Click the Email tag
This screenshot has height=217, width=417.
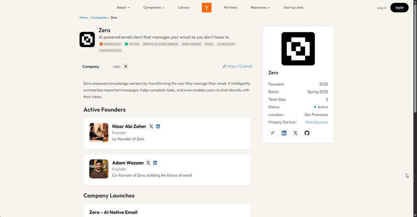209,44
